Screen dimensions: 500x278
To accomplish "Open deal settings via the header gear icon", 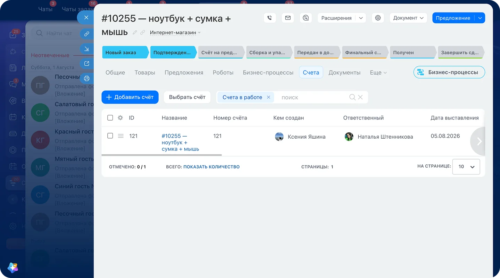I will (x=378, y=18).
